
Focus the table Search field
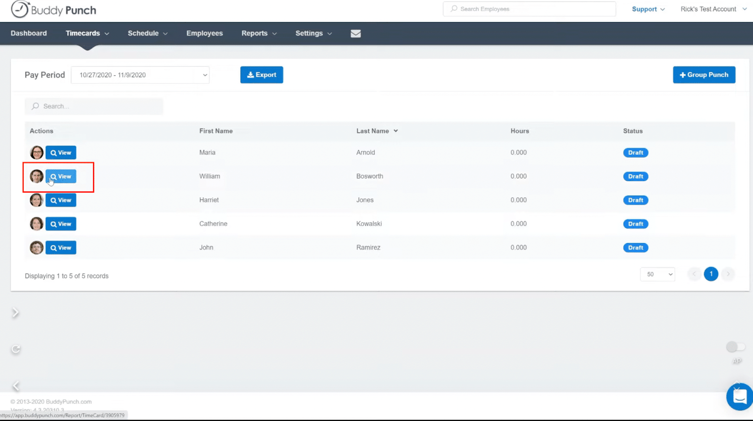tap(94, 106)
